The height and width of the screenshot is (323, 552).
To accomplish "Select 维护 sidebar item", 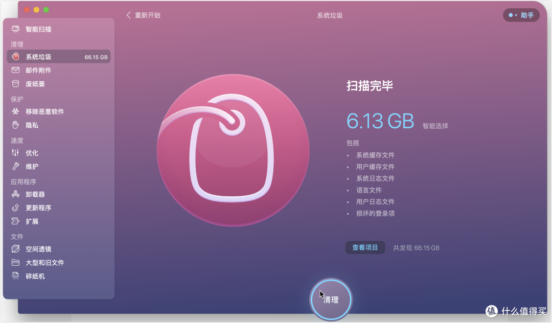I will [58, 166].
